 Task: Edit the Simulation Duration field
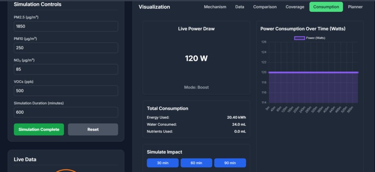(x=66, y=112)
